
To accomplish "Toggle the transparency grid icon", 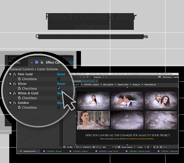I will [119, 147].
